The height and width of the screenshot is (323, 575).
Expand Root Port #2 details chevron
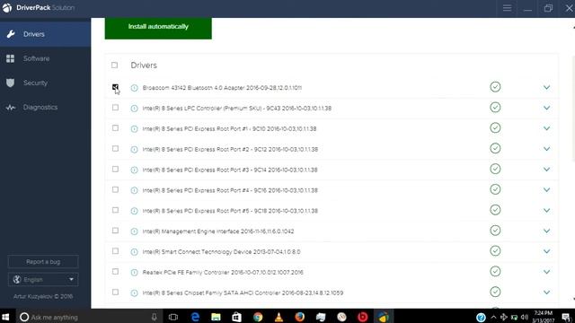(x=546, y=149)
